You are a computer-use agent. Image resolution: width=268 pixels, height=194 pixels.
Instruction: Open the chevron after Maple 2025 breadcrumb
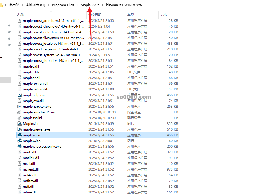click(x=103, y=5)
